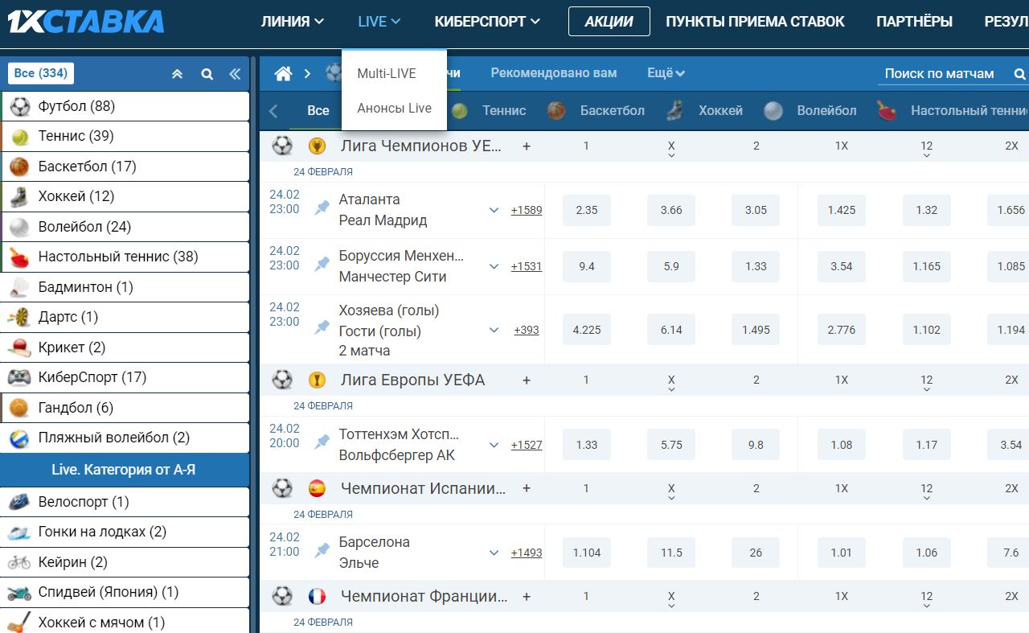This screenshot has height=633, width=1029.
Task: Select the Кейрин bicycle icon
Action: coord(20,562)
